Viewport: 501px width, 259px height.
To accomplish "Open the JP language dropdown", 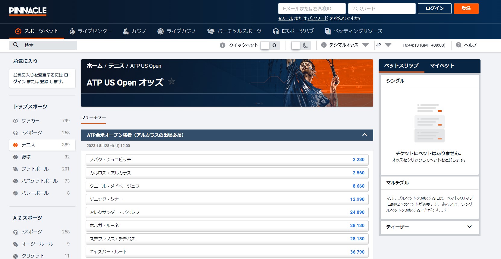I will click(383, 45).
